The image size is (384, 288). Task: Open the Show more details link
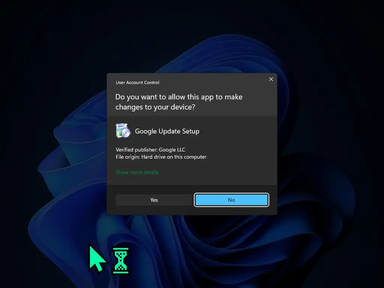137,172
